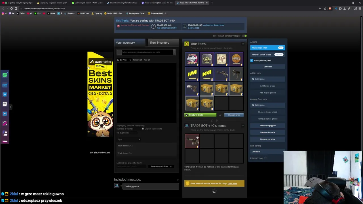363x204 pixels.
Task: Open the Learn more link on trade protection banner
Action: coord(232,184)
